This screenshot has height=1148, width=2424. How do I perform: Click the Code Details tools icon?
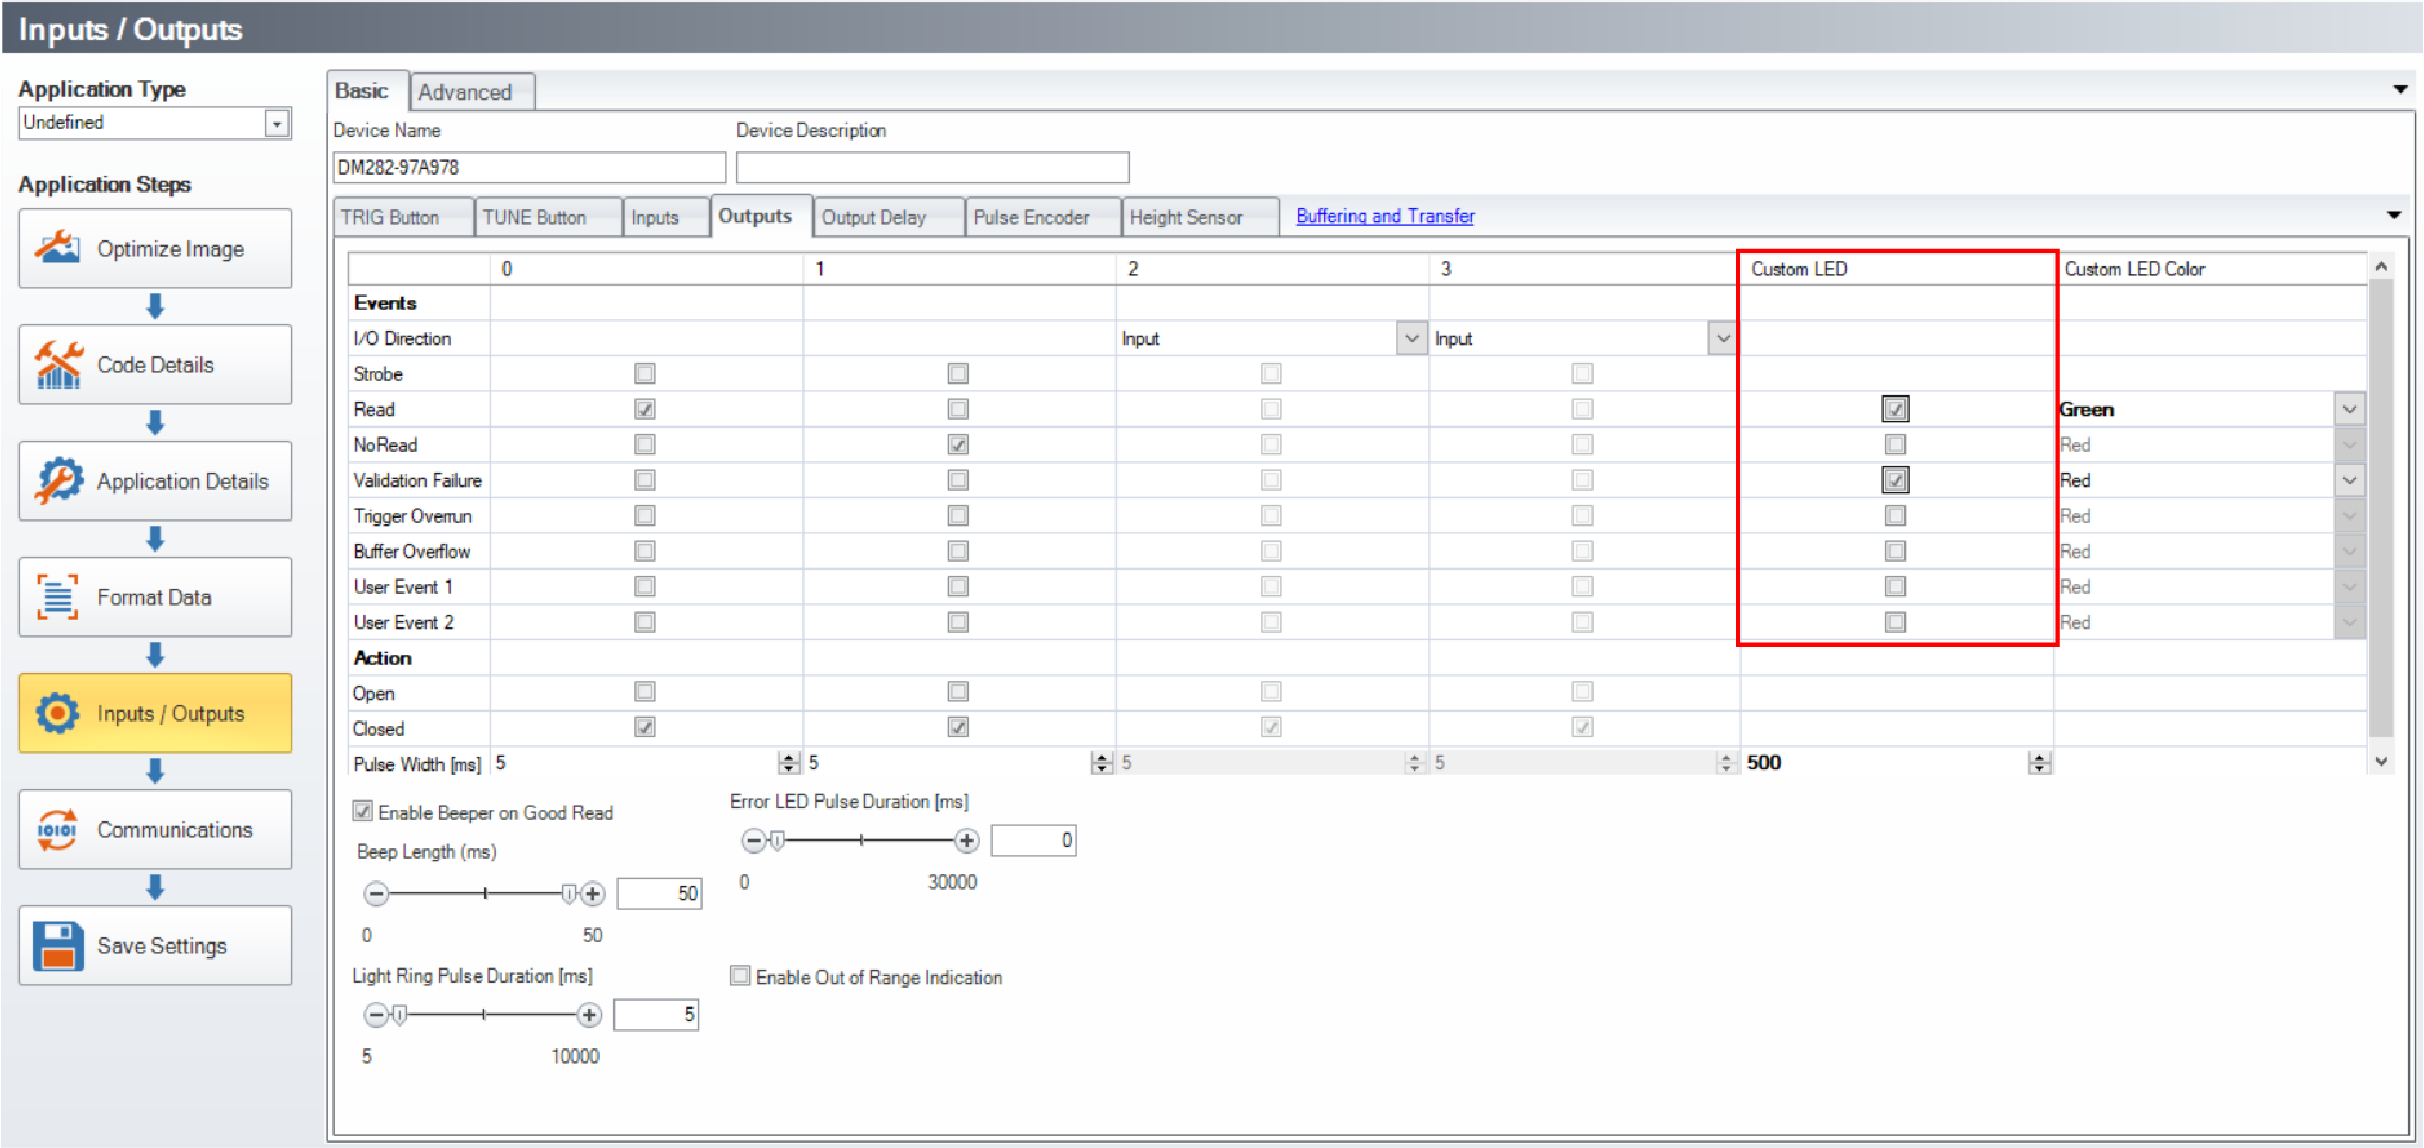click(x=57, y=365)
